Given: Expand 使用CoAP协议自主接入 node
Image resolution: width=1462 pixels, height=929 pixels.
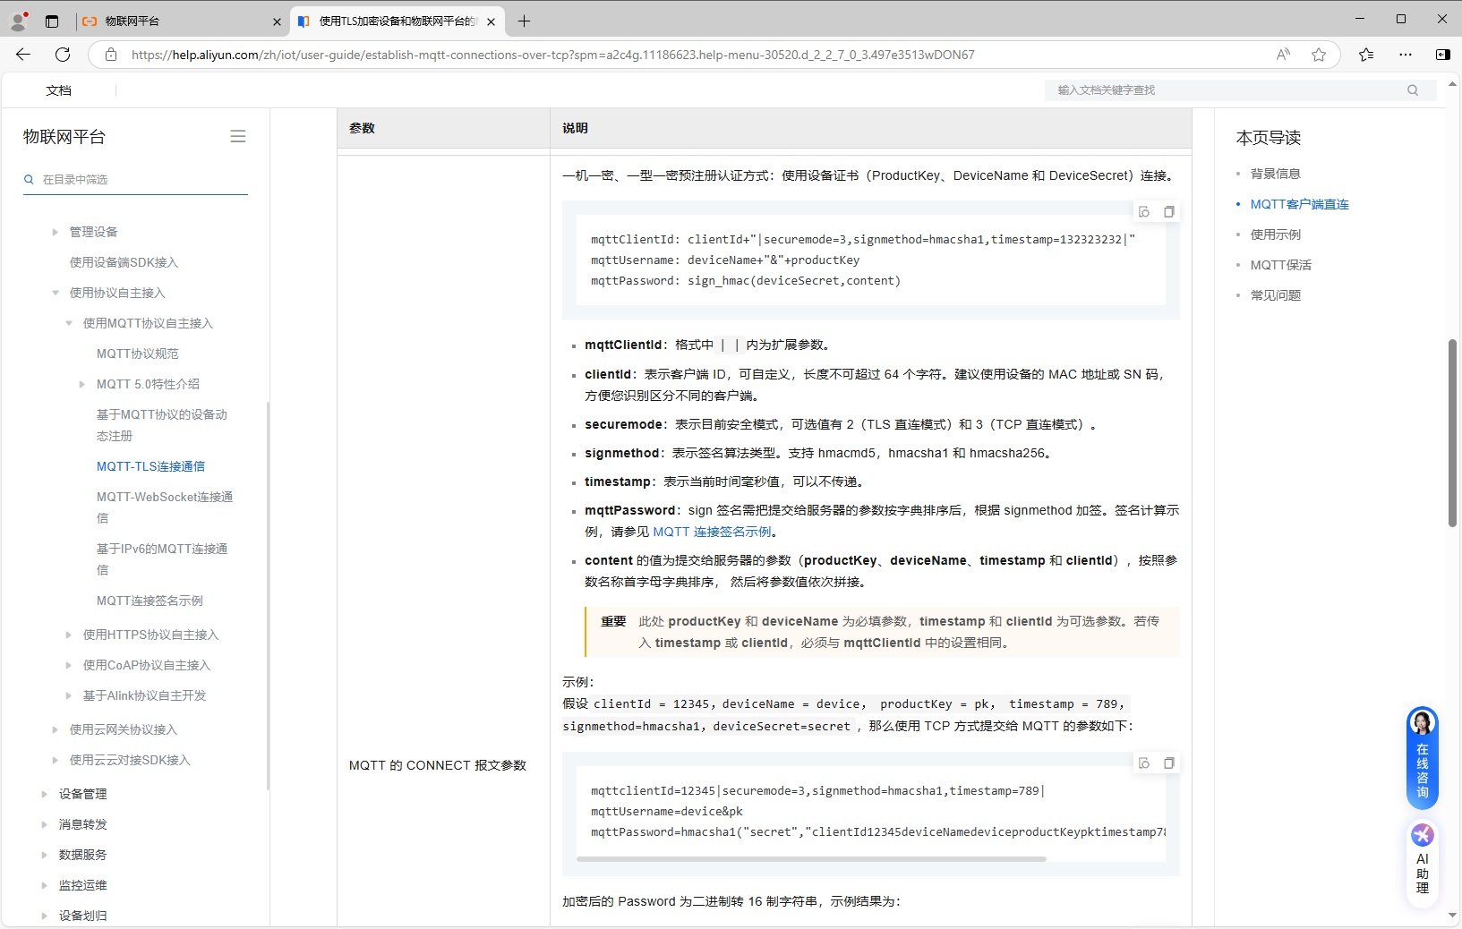Looking at the screenshot, I should click(x=69, y=665).
